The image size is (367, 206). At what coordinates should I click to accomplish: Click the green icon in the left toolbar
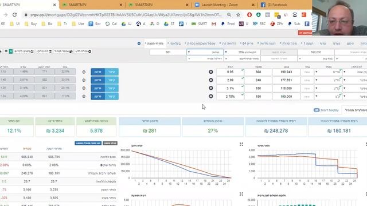point(11,51)
